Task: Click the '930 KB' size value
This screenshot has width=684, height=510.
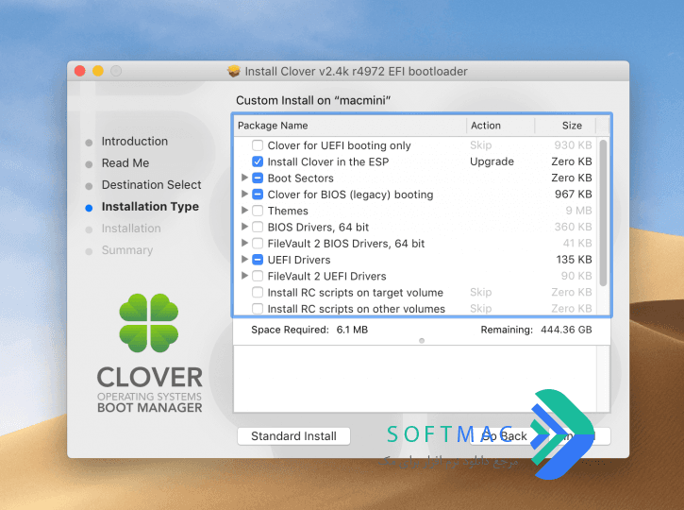Action: click(x=573, y=144)
